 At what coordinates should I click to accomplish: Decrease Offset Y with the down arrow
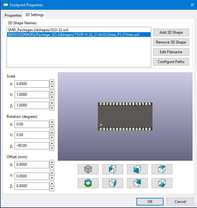coord(52,178)
